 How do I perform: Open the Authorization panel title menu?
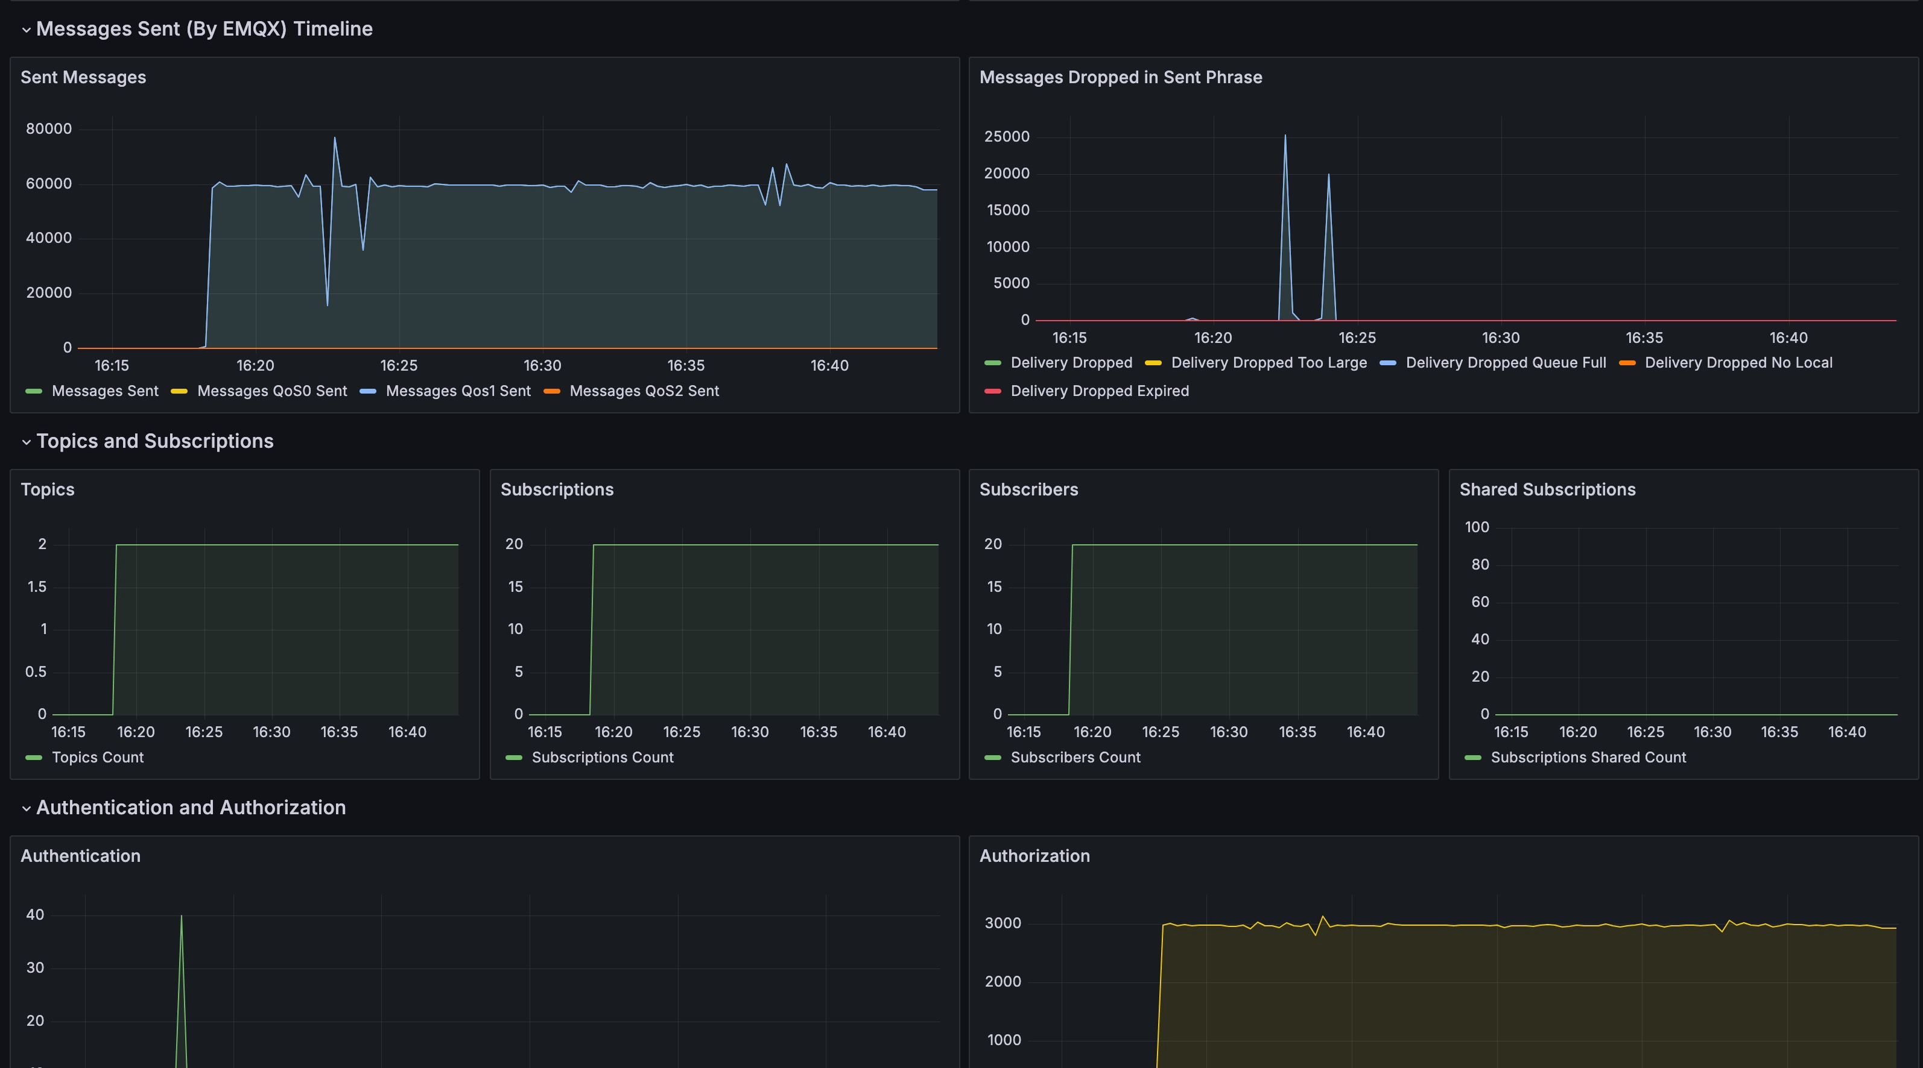[x=1034, y=856]
